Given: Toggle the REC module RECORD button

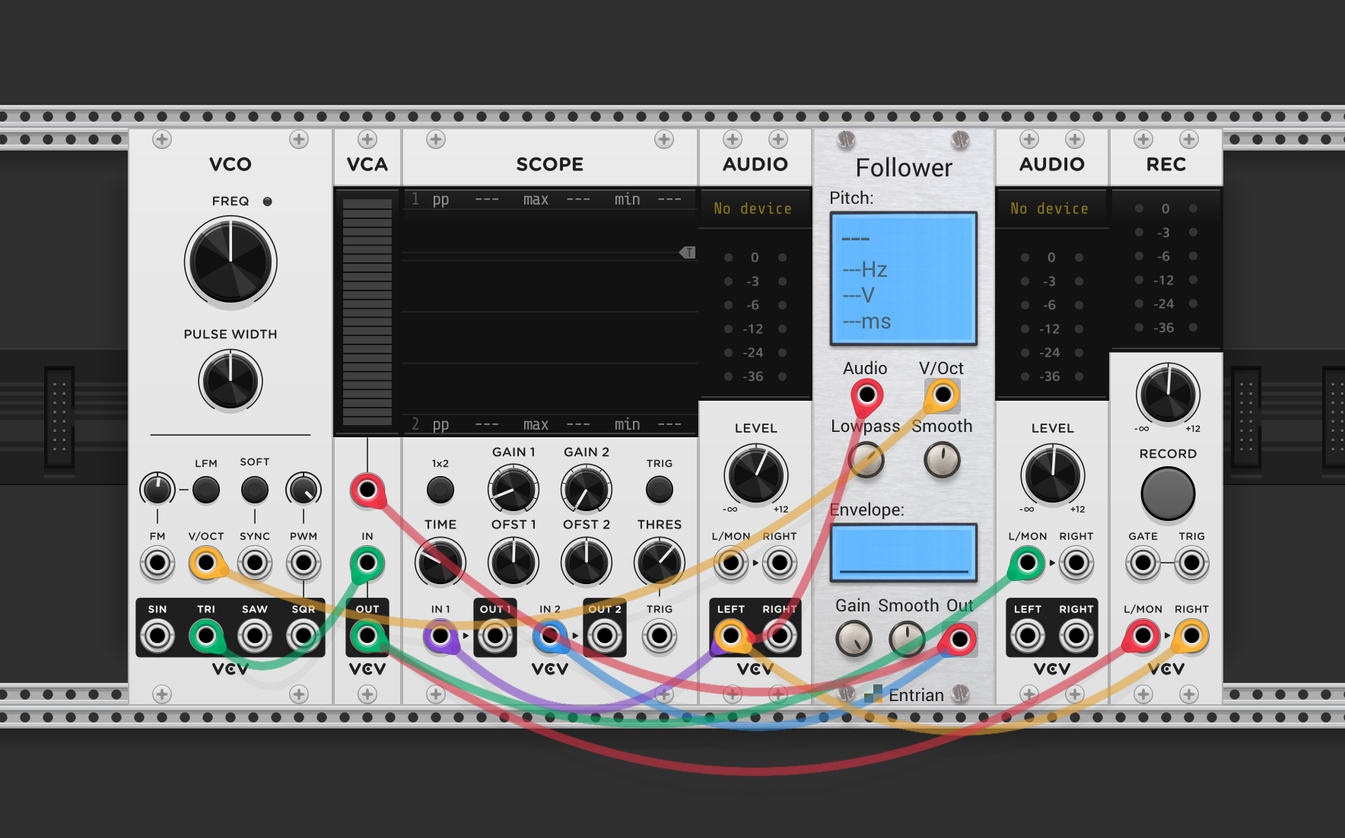Looking at the screenshot, I should click(x=1168, y=494).
